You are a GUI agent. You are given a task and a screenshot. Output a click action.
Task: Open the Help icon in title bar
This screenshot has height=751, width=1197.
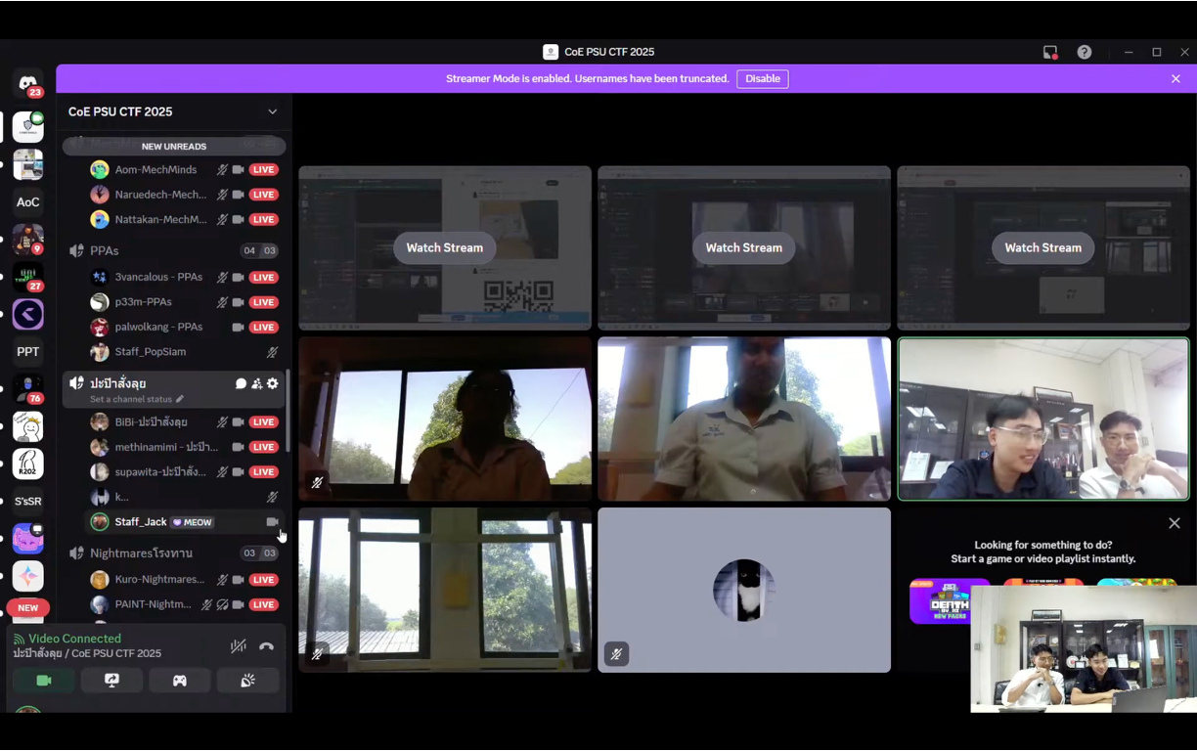point(1085,52)
